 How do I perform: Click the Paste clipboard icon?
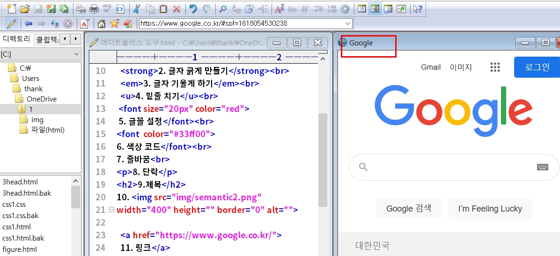click(x=163, y=9)
